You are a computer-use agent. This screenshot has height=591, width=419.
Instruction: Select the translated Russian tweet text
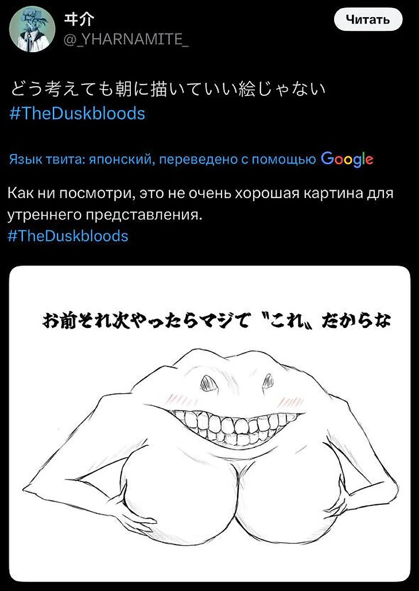(x=200, y=204)
